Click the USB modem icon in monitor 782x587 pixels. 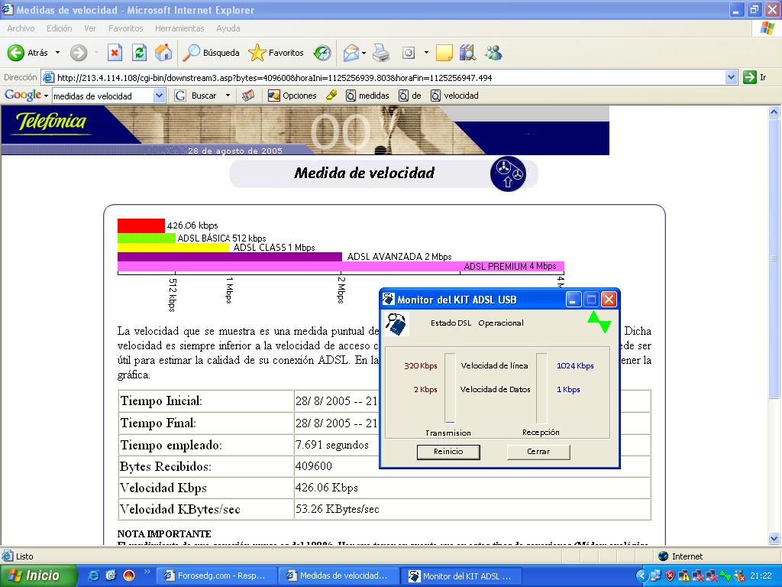397,324
